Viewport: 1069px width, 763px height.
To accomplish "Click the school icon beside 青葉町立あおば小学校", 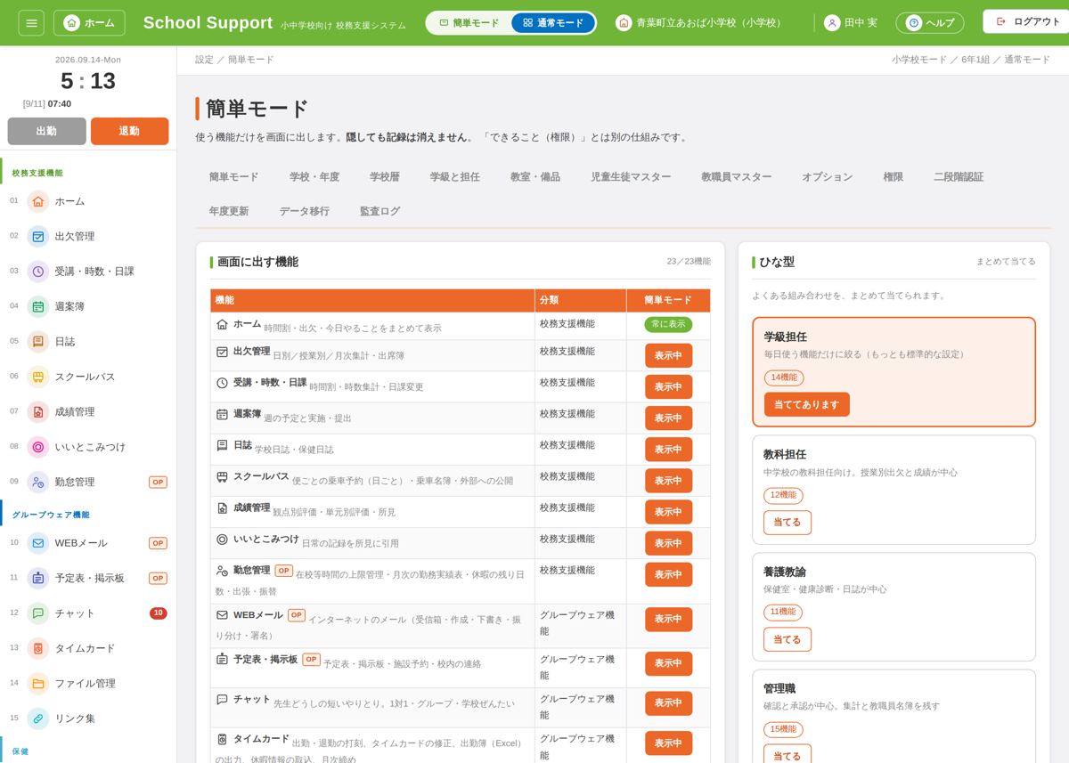I will click(x=624, y=22).
